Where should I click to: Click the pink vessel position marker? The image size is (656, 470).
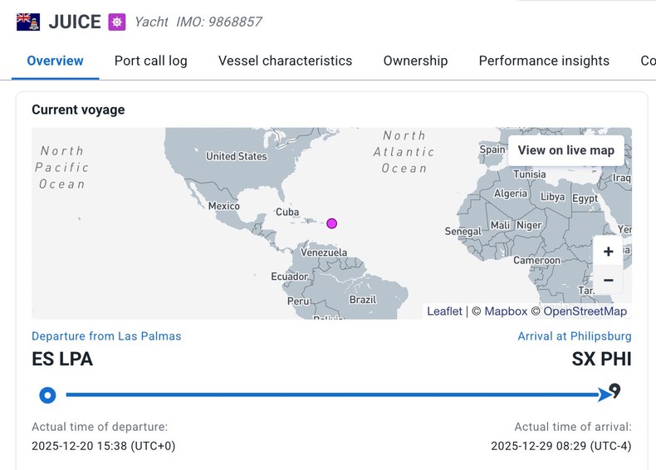[x=332, y=223]
